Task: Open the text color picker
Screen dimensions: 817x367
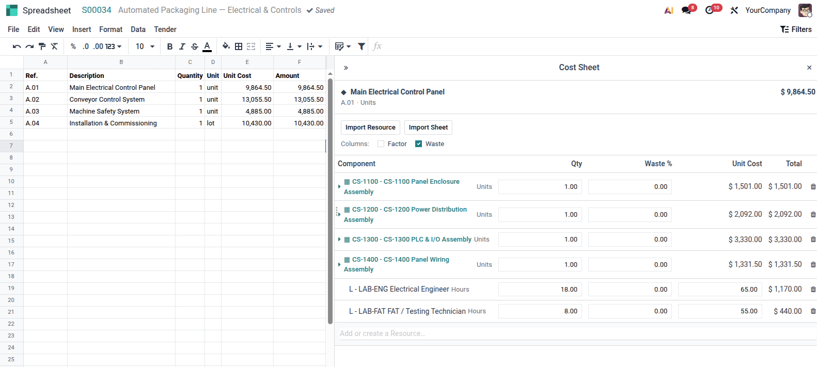Action: [207, 46]
